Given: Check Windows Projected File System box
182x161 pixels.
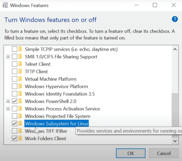Looking at the screenshot, I should (x=15, y=116).
